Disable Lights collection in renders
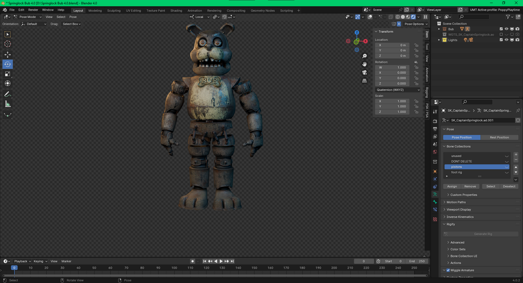 [x=517, y=40]
